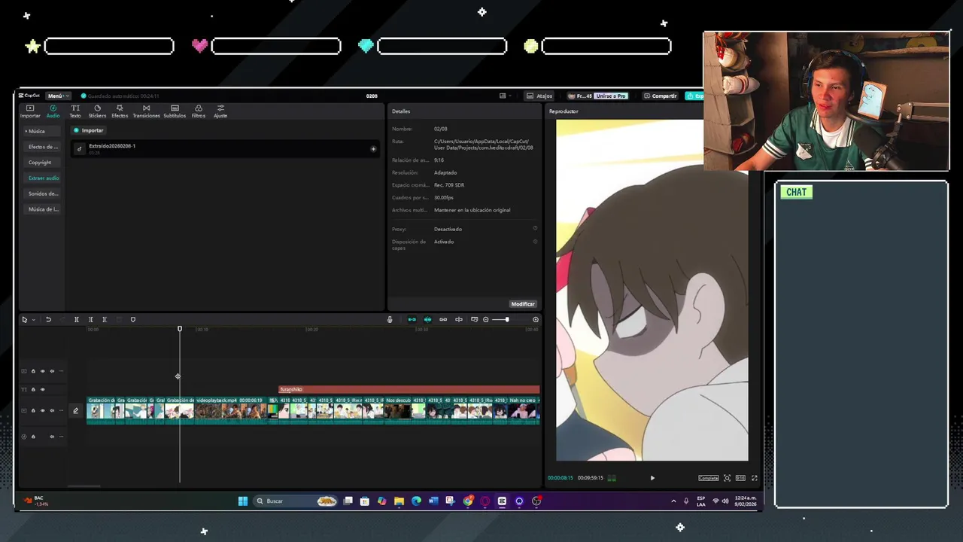Open the Texto tab
This screenshot has width=963, height=542.
75,111
